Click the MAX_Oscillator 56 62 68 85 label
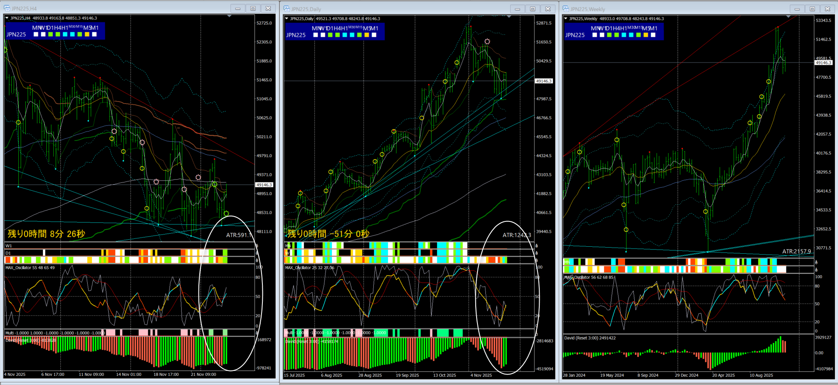The image size is (838, 385). point(589,277)
